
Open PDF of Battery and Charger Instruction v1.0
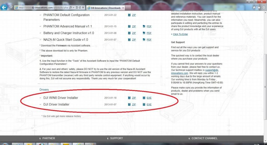tap(149, 33)
